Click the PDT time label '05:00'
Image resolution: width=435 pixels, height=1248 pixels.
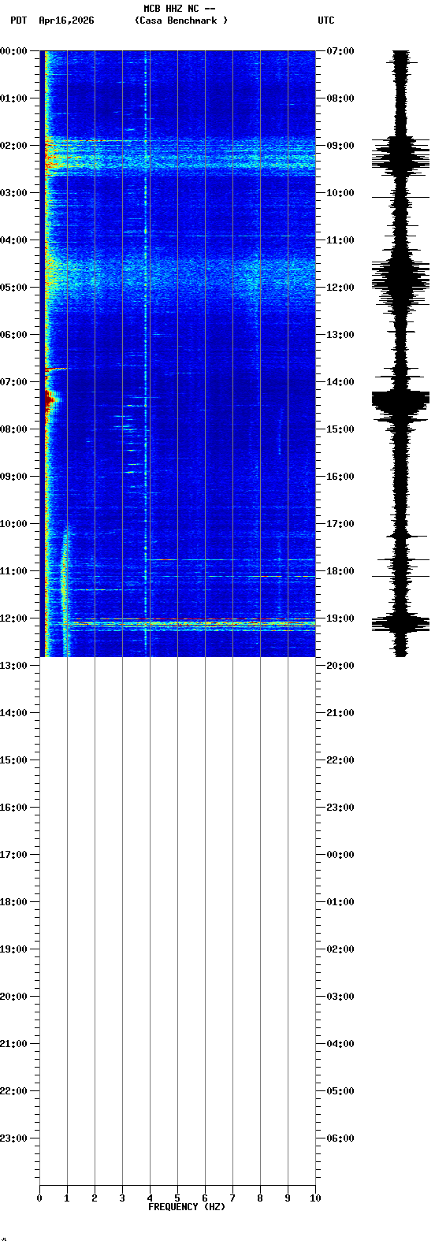13,288
